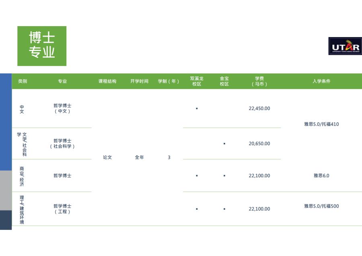This screenshot has height=256, width=362.
Task: Click the 学制（年） column header
Action: (169, 81)
